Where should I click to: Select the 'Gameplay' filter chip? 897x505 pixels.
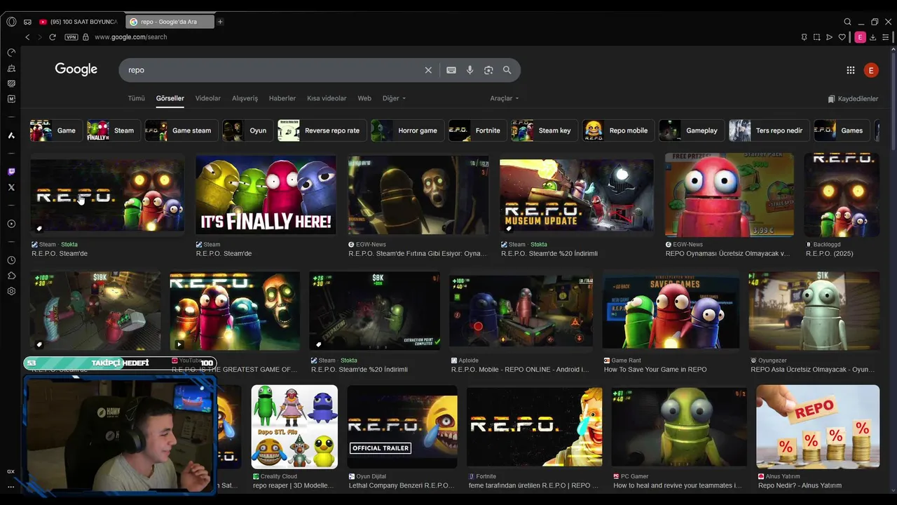point(690,130)
